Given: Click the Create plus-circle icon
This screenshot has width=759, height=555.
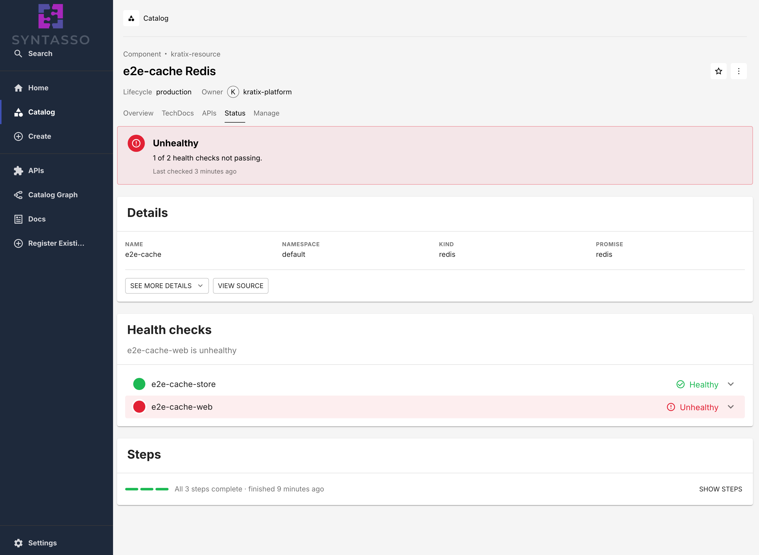Looking at the screenshot, I should pos(18,136).
